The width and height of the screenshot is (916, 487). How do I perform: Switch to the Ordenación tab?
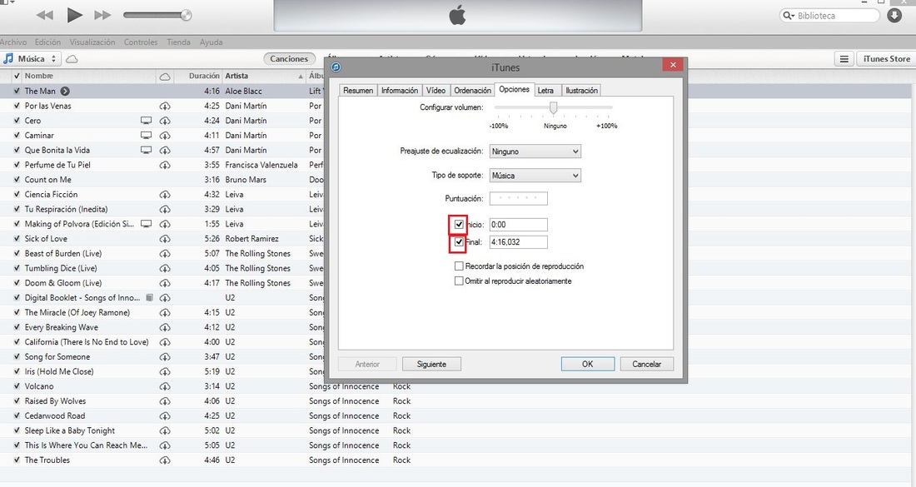tap(473, 91)
